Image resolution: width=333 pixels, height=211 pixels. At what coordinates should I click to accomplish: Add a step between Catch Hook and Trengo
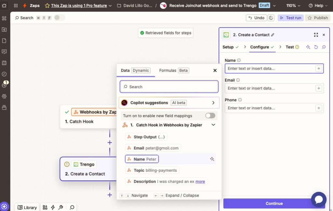click(110, 143)
